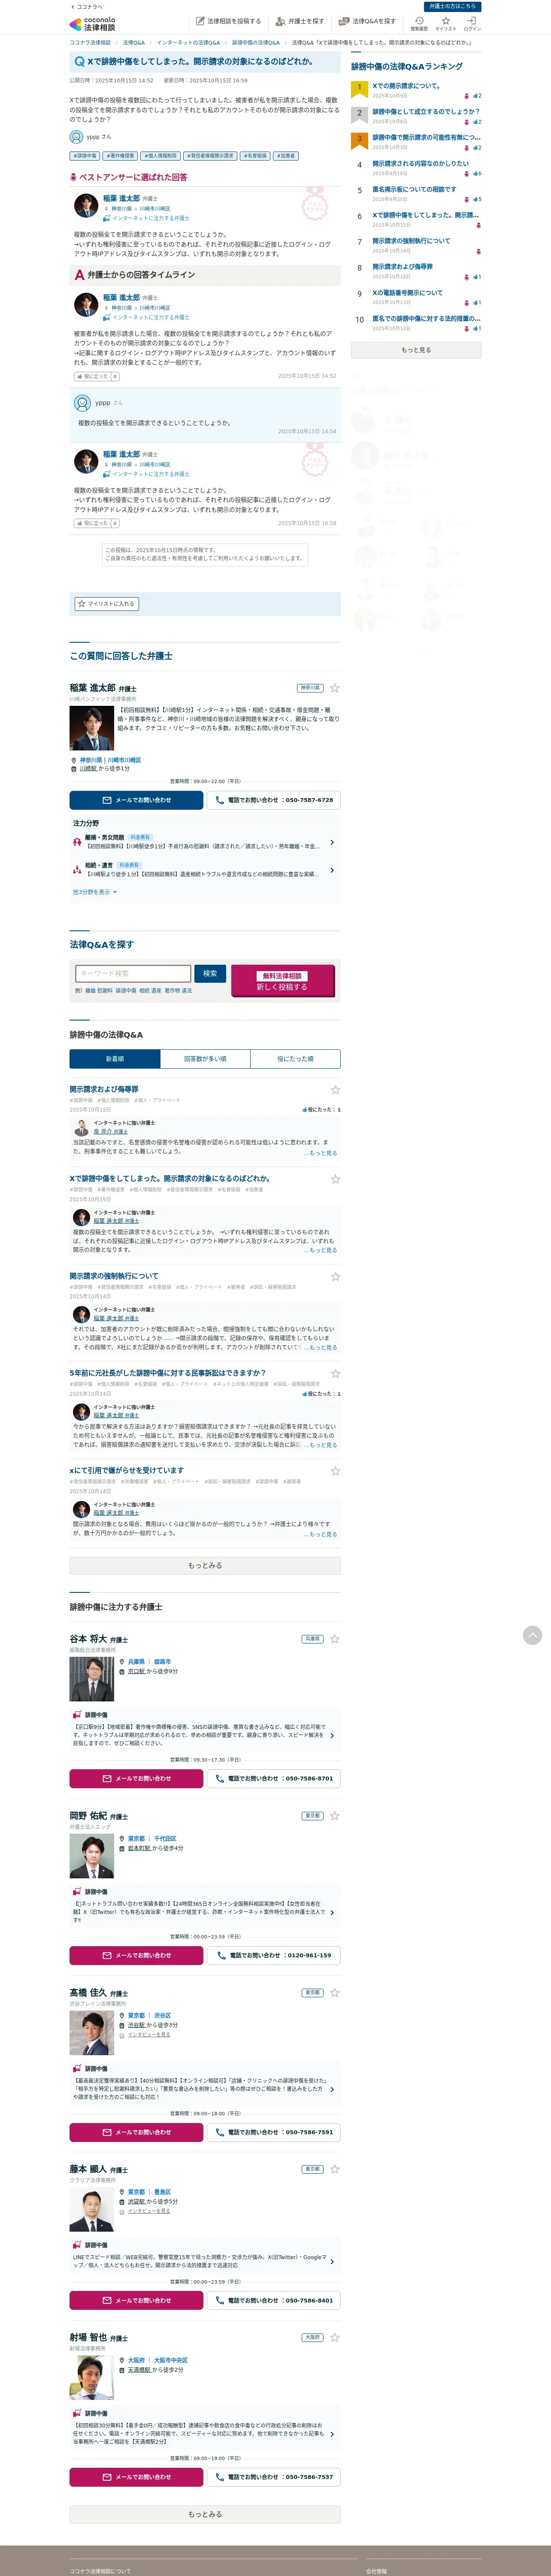This screenshot has width=551, height=2576.
Task: Select the #発信者情報開示請求 tag under question
Action: [210, 156]
